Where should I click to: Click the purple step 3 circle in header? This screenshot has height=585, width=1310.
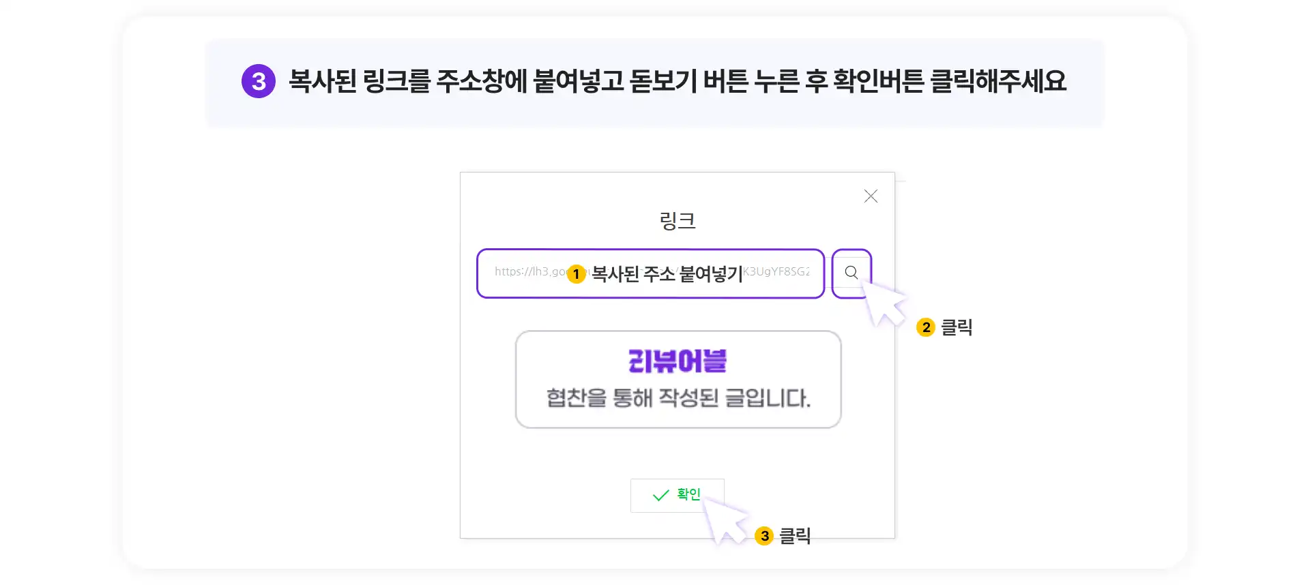259,81
